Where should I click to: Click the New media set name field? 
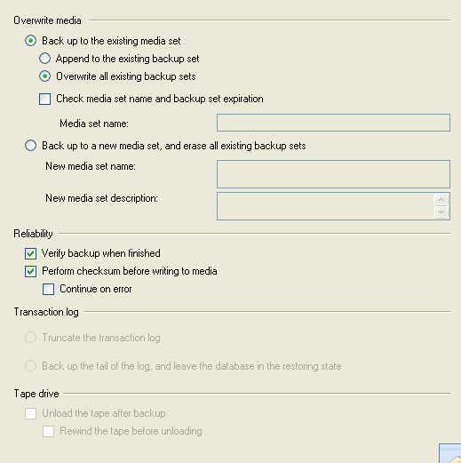tap(333, 174)
